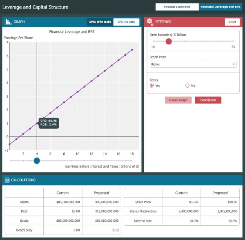Click the Proposed Assets value $96,000,000,000
Image resolution: width=245 pixels, height=240 pixels.
pyautogui.click(x=107, y=202)
